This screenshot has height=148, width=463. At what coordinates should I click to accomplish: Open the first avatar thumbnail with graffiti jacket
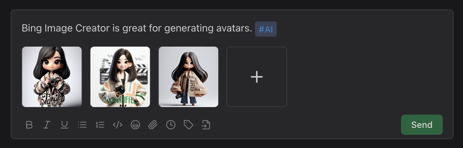pyautogui.click(x=52, y=77)
